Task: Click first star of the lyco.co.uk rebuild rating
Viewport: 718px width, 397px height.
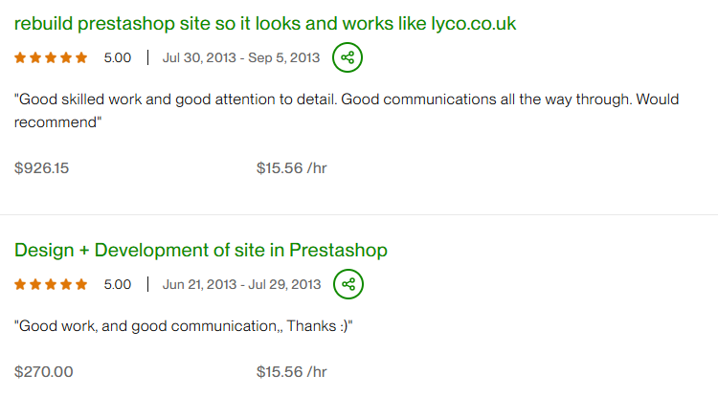Action: (20, 57)
